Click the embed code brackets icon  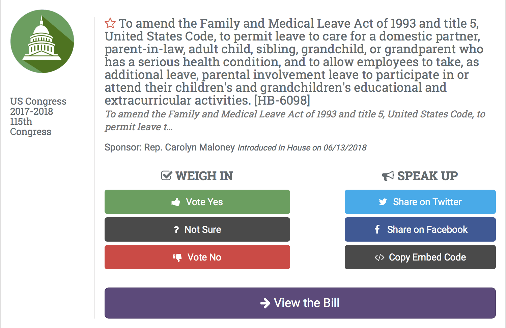point(379,257)
